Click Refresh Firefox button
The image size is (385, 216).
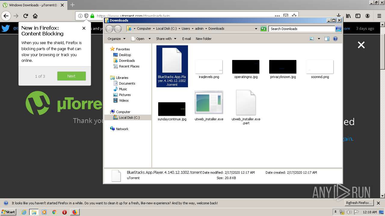coord(359,203)
